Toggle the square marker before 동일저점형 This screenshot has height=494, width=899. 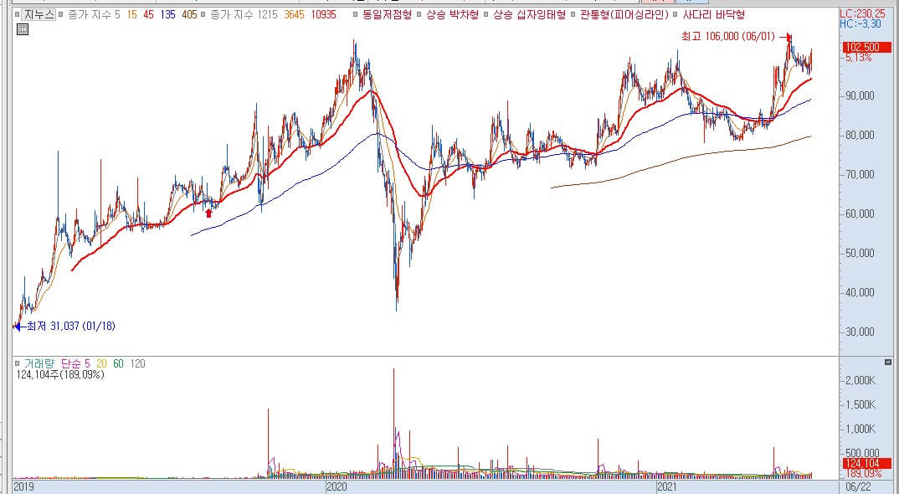[x=356, y=15]
